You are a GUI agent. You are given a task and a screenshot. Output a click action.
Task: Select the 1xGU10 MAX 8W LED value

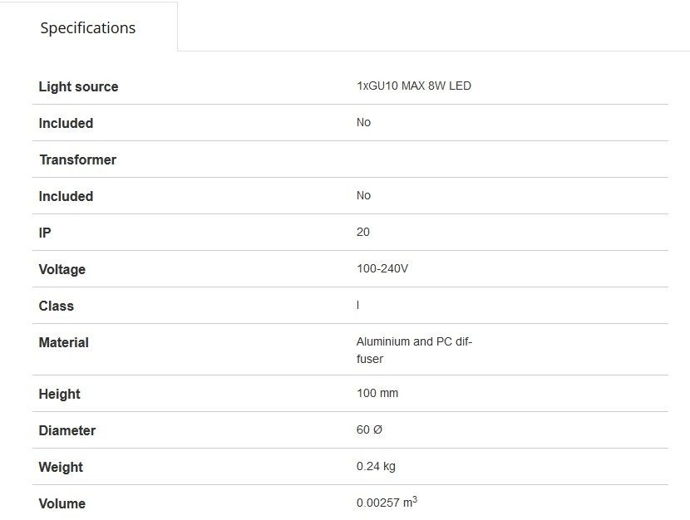[x=413, y=86]
